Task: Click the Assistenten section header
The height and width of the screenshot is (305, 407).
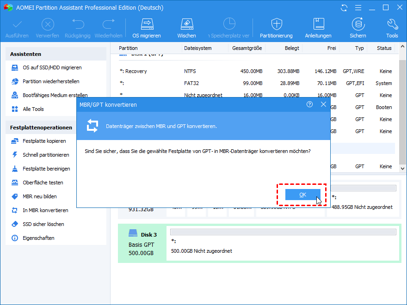Action: pos(56,54)
